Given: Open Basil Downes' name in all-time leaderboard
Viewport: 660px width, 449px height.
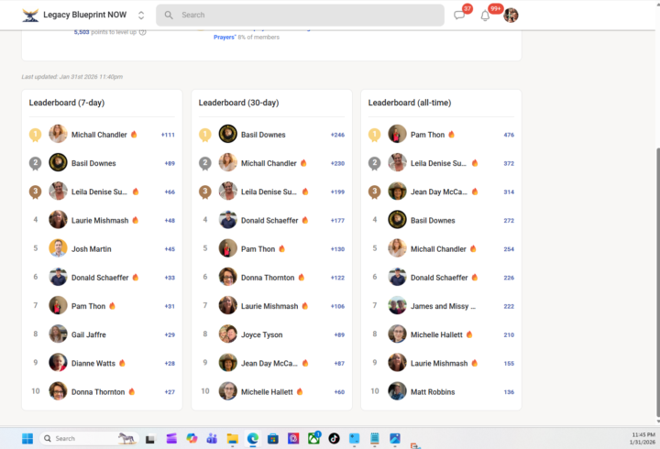Looking at the screenshot, I should click(x=433, y=221).
